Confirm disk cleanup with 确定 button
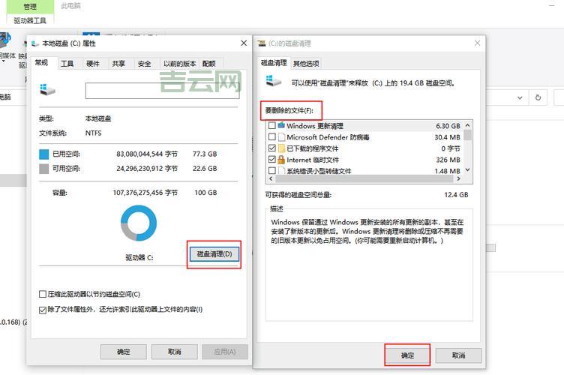This screenshot has width=564, height=375. click(x=407, y=355)
